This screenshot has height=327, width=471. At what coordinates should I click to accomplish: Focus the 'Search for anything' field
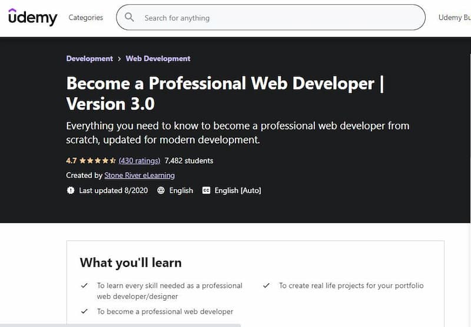point(271,18)
